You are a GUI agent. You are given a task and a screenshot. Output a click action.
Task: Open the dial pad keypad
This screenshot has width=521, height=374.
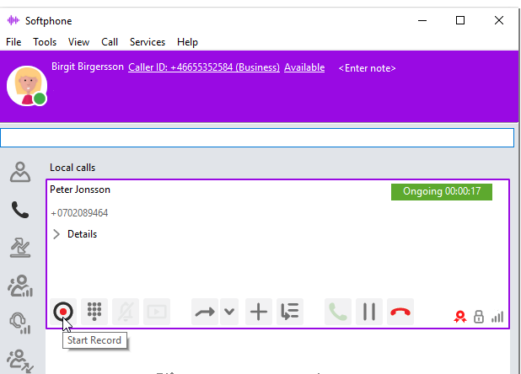click(x=95, y=312)
